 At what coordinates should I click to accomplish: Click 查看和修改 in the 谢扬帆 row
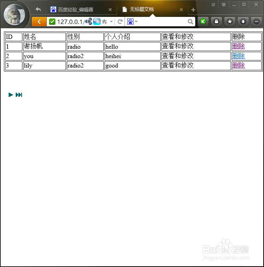pyautogui.click(x=178, y=46)
